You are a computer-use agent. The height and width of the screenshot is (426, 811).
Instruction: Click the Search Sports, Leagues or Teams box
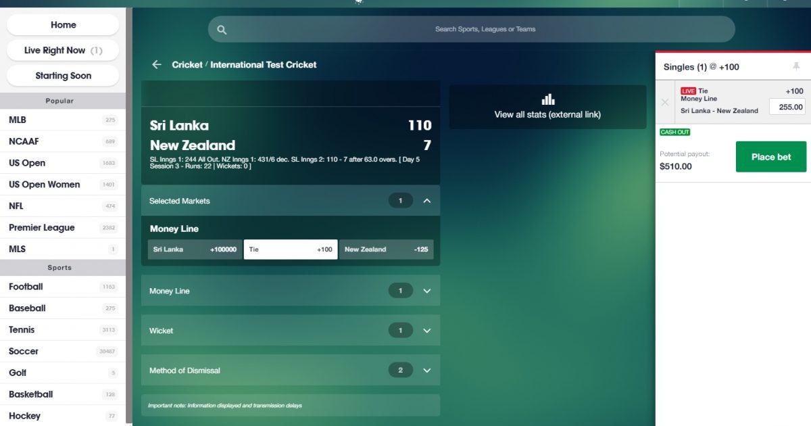[x=485, y=30]
